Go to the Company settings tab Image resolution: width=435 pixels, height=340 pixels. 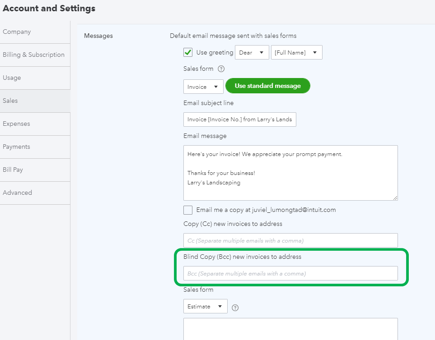tap(35, 32)
